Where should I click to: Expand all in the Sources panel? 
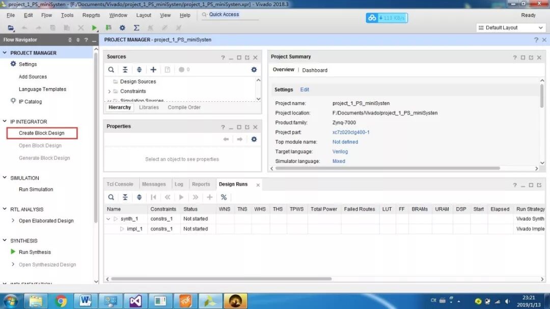click(139, 70)
